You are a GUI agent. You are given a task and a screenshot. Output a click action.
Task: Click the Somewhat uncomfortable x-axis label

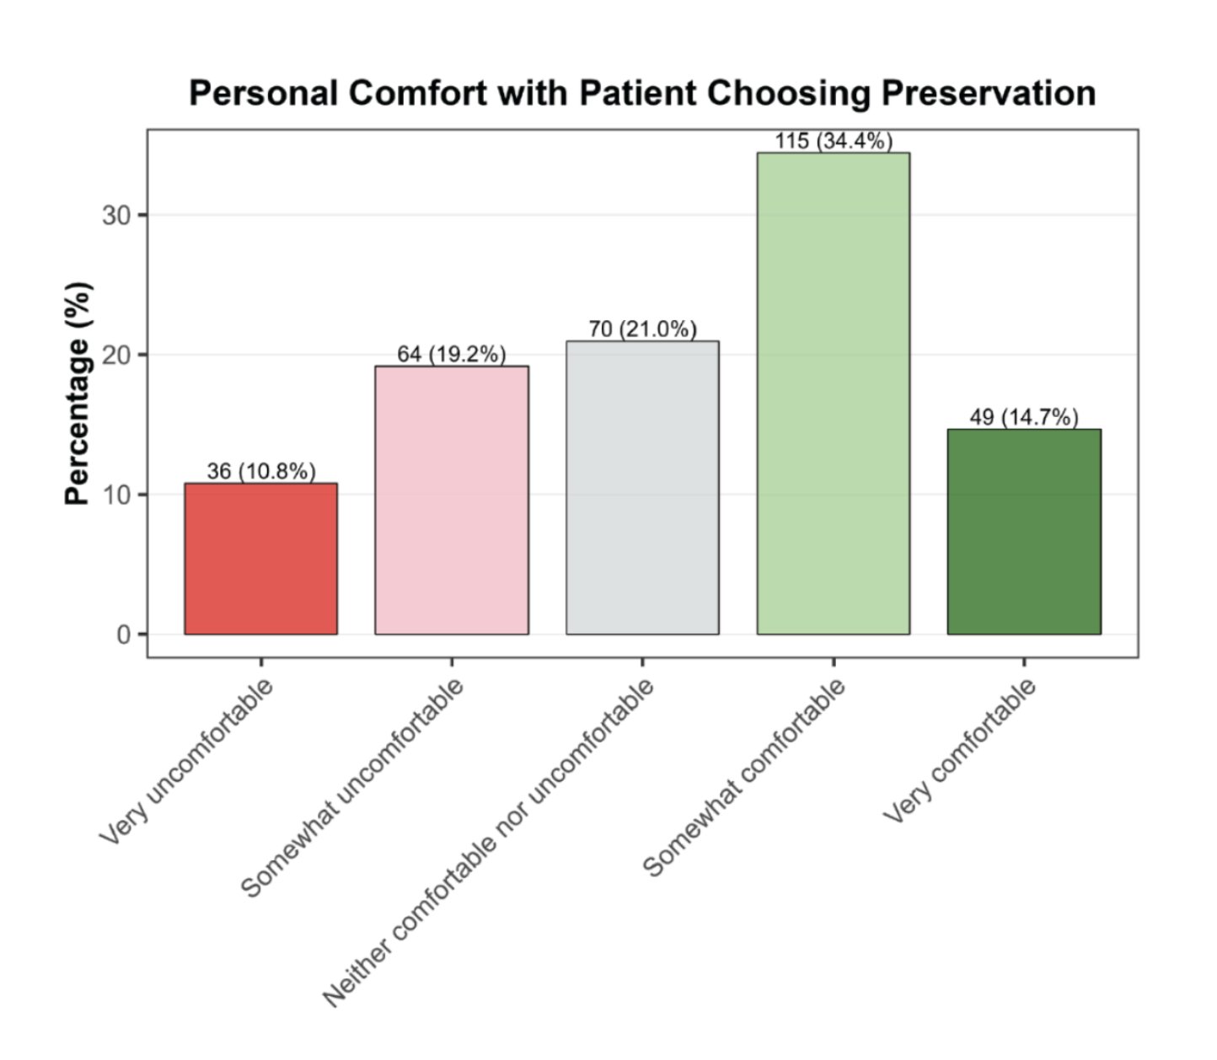353,786
